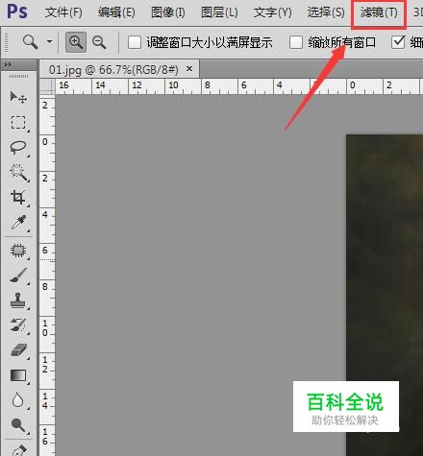
Task: Select the Spot Healing Brush tool
Action: point(18,251)
